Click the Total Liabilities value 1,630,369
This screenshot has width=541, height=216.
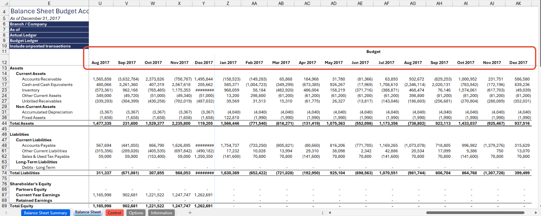[230, 173]
